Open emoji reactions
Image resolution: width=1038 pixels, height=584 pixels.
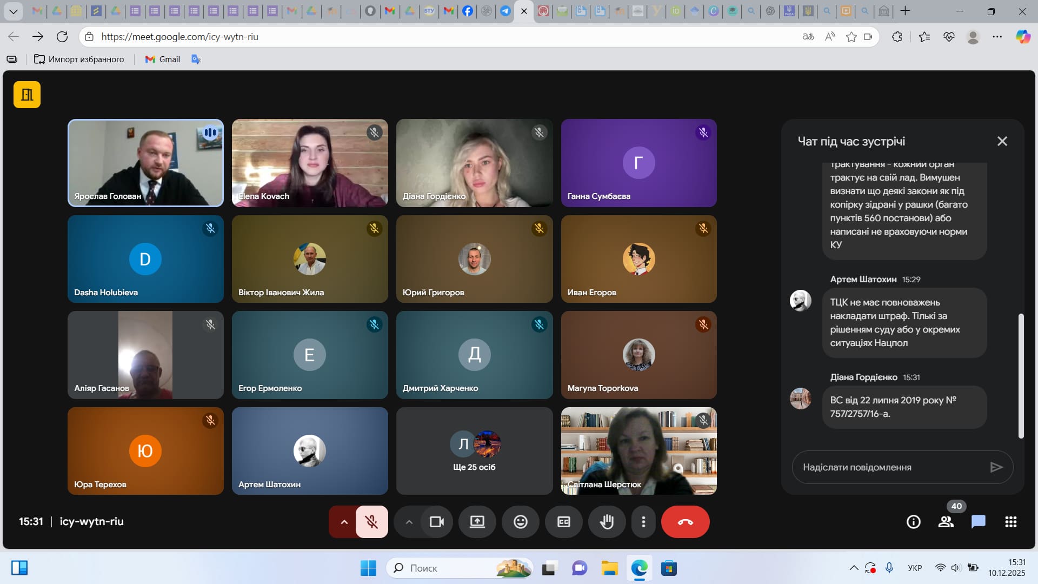point(520,522)
